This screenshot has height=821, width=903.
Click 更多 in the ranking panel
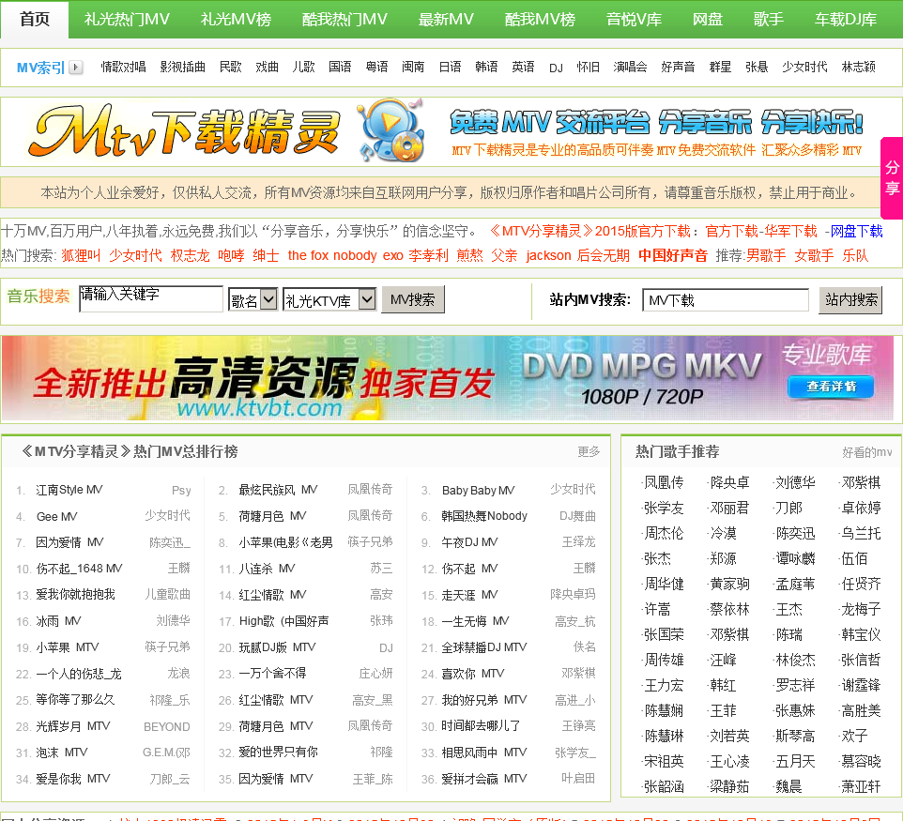click(x=589, y=452)
